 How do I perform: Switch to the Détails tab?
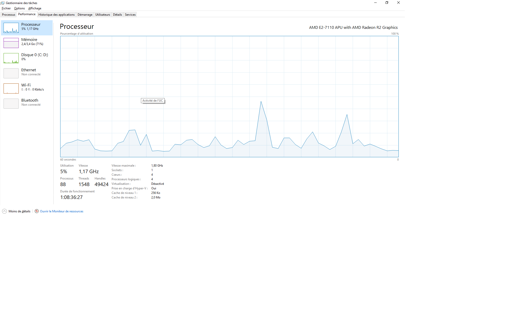coord(117,15)
